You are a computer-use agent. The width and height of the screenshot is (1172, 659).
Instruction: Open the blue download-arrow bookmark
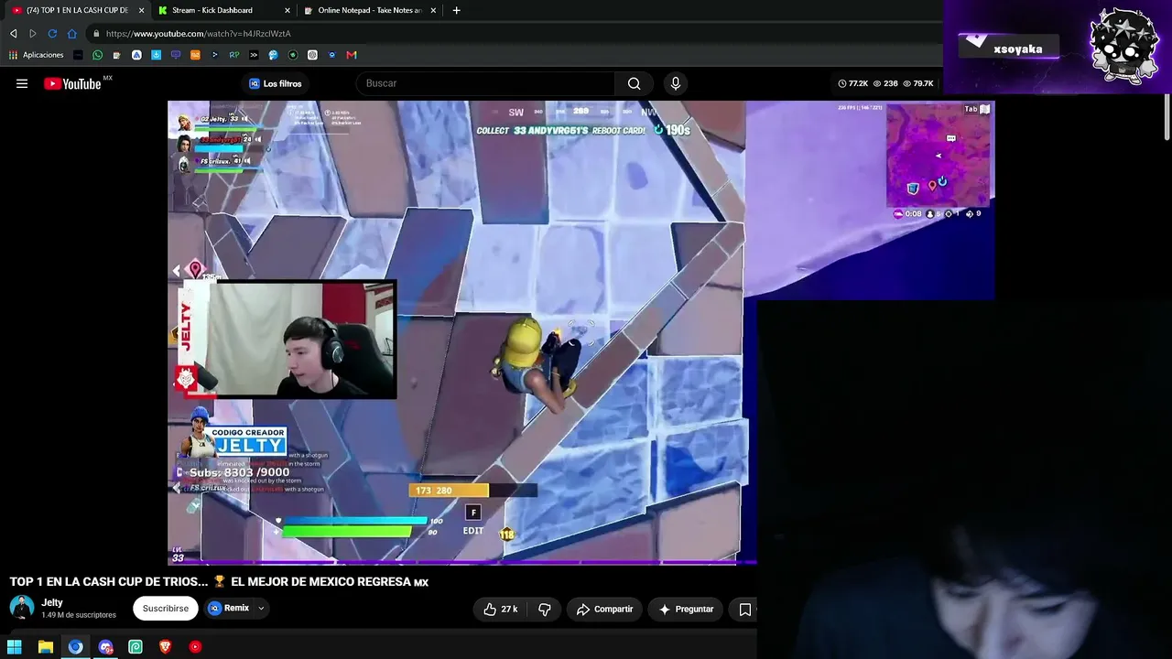[x=157, y=55]
